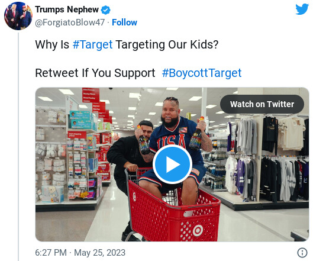Image resolution: width=313 pixels, height=261 pixels.
Task: Open the tweet info icon
Action: click(302, 253)
